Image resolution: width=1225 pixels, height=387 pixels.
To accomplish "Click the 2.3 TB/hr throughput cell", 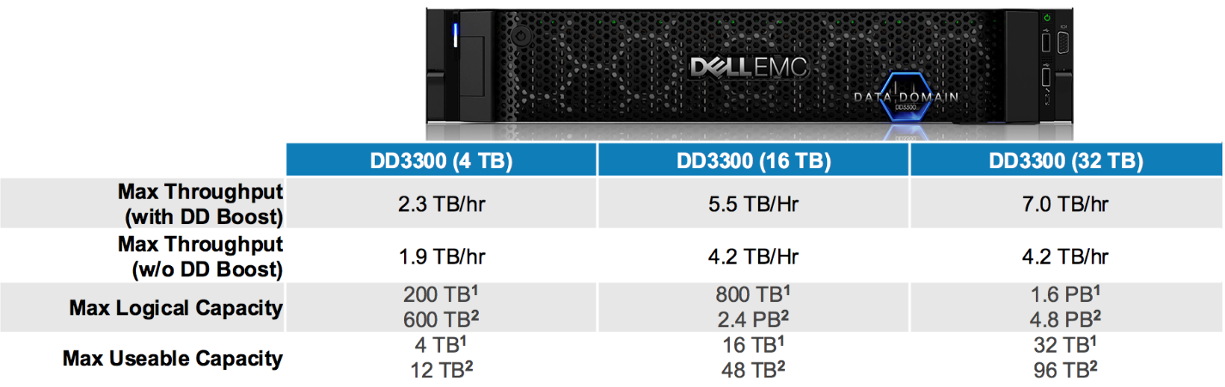I will tap(441, 204).
